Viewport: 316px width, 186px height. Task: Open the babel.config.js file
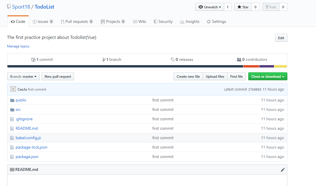[28, 138]
